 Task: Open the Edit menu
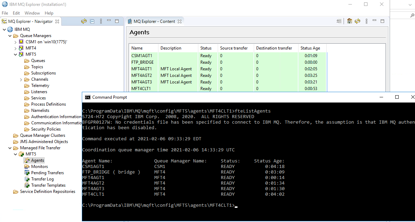click(x=16, y=13)
